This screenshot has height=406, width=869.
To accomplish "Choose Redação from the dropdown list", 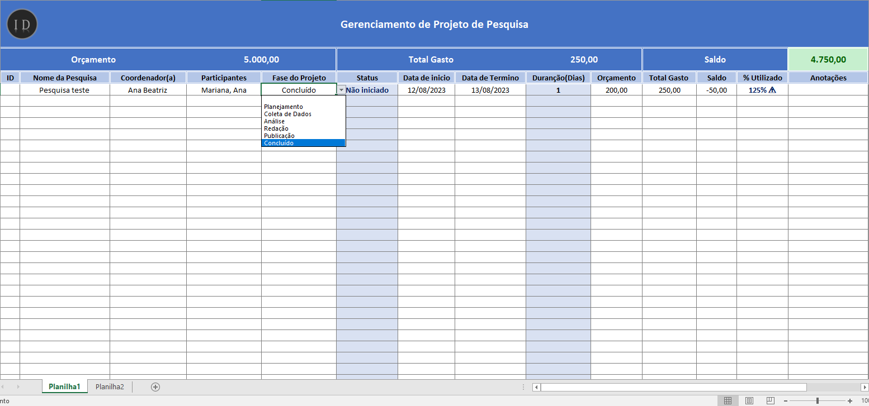I will [303, 128].
